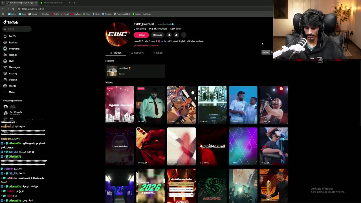361x203 pixels.
Task: View the 0 Following list
Action: [x=140, y=29]
